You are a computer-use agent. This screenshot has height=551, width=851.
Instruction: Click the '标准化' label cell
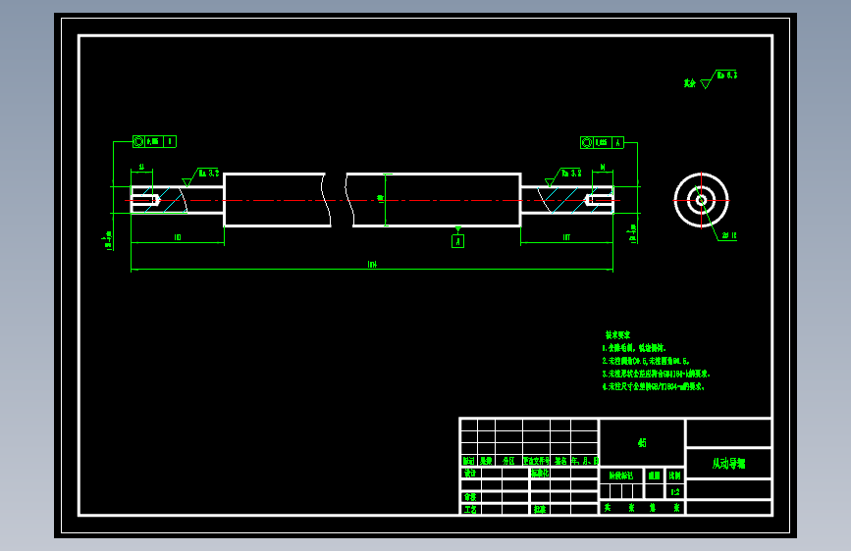540,473
